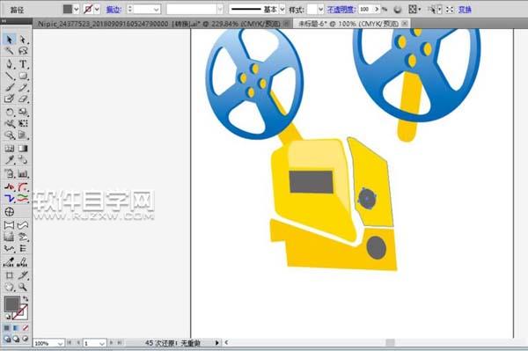Click the blue opacity link
Viewport: 528px width, 351px height.
pyautogui.click(x=341, y=10)
